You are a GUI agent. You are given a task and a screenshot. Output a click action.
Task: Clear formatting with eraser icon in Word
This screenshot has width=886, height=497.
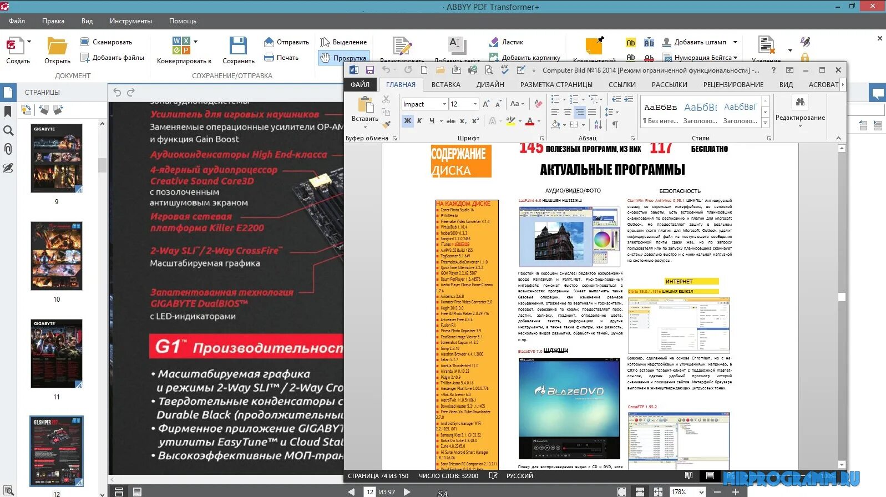[538, 104]
